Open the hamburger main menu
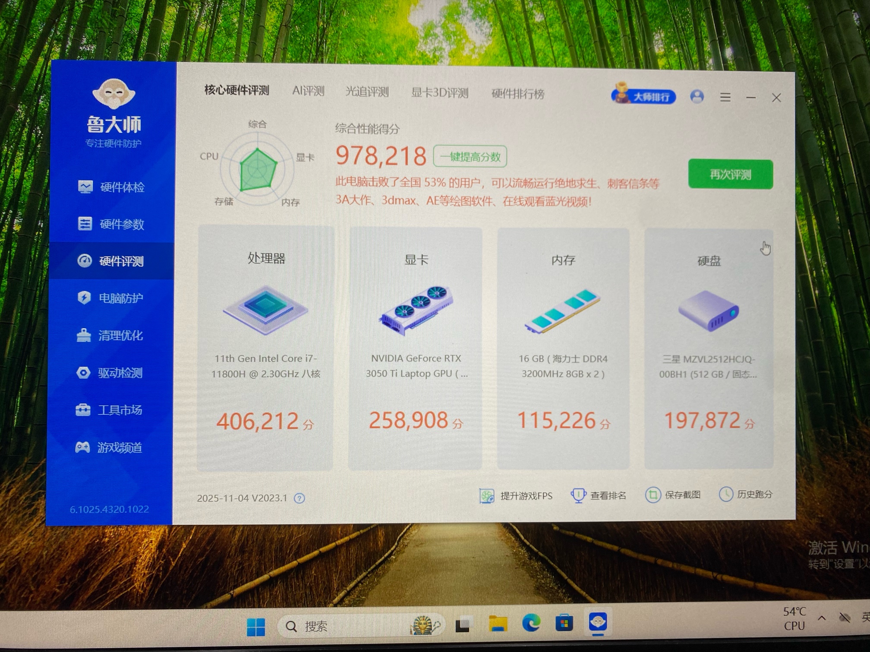This screenshot has height=652, width=870. pos(725,97)
